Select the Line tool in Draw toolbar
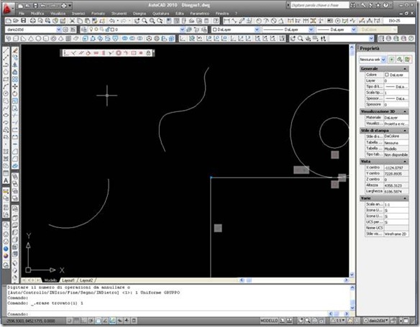 pyautogui.click(x=6, y=50)
